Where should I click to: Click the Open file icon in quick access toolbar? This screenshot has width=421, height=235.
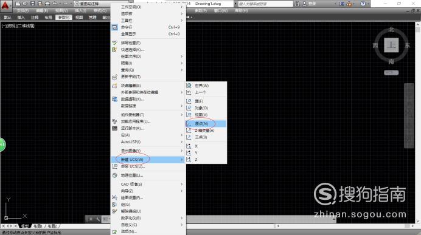click(25, 4)
